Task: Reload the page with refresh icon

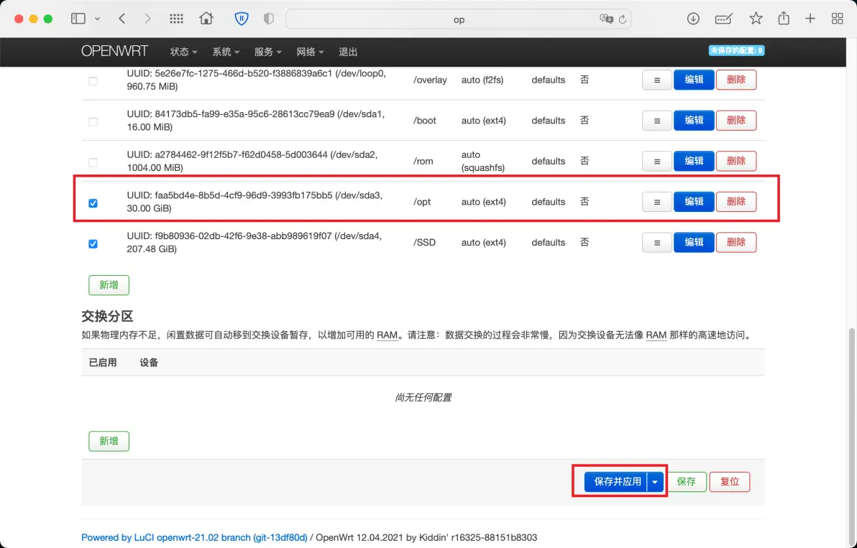Action: pos(623,19)
